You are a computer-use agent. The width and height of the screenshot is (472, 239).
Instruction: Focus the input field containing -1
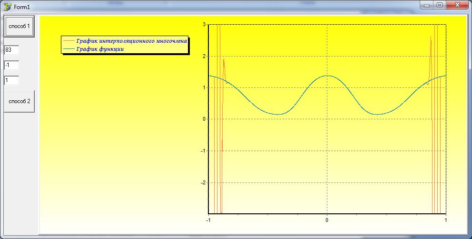12,65
